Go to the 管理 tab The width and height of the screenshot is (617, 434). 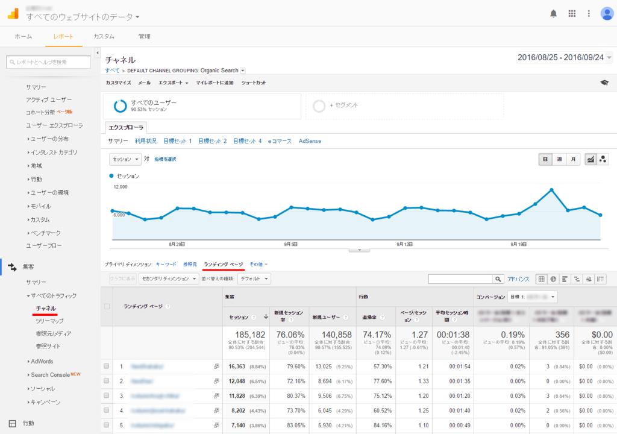click(145, 37)
